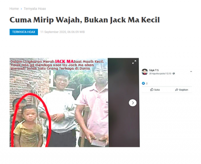Screen dimensions: 201x164
Task: Click the public globe privacy icon
Action: [174, 73]
